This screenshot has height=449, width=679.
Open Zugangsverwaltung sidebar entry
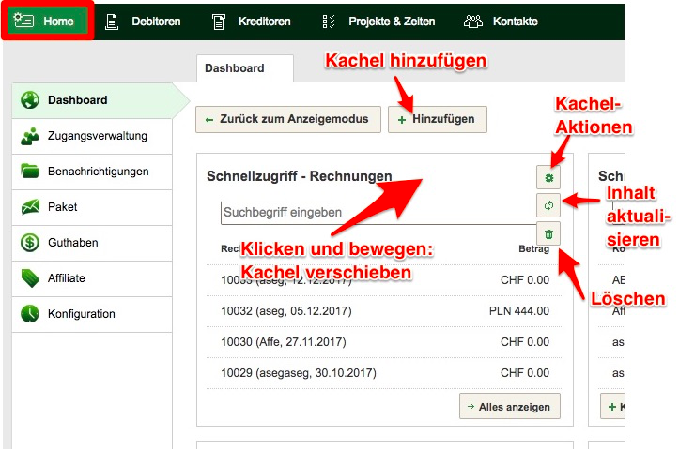tap(92, 136)
